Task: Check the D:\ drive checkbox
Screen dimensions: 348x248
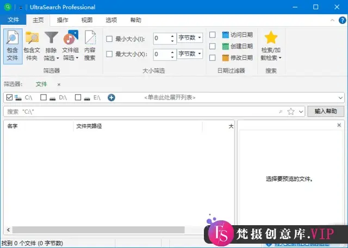Action: tap(43, 97)
